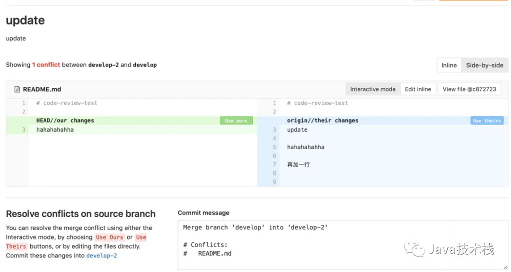Click the commit message box resize handle

coord(505,267)
